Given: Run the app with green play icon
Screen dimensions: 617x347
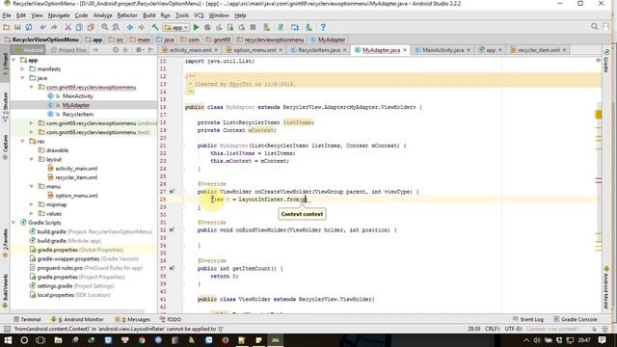Looking at the screenshot, I should pos(196,27).
